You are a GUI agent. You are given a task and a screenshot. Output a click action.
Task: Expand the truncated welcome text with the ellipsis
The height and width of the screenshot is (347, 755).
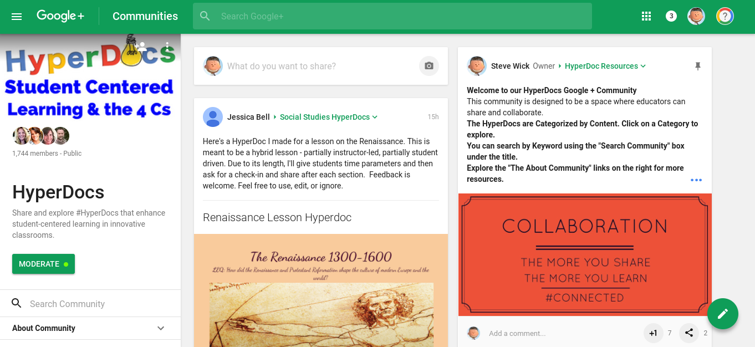pyautogui.click(x=696, y=180)
